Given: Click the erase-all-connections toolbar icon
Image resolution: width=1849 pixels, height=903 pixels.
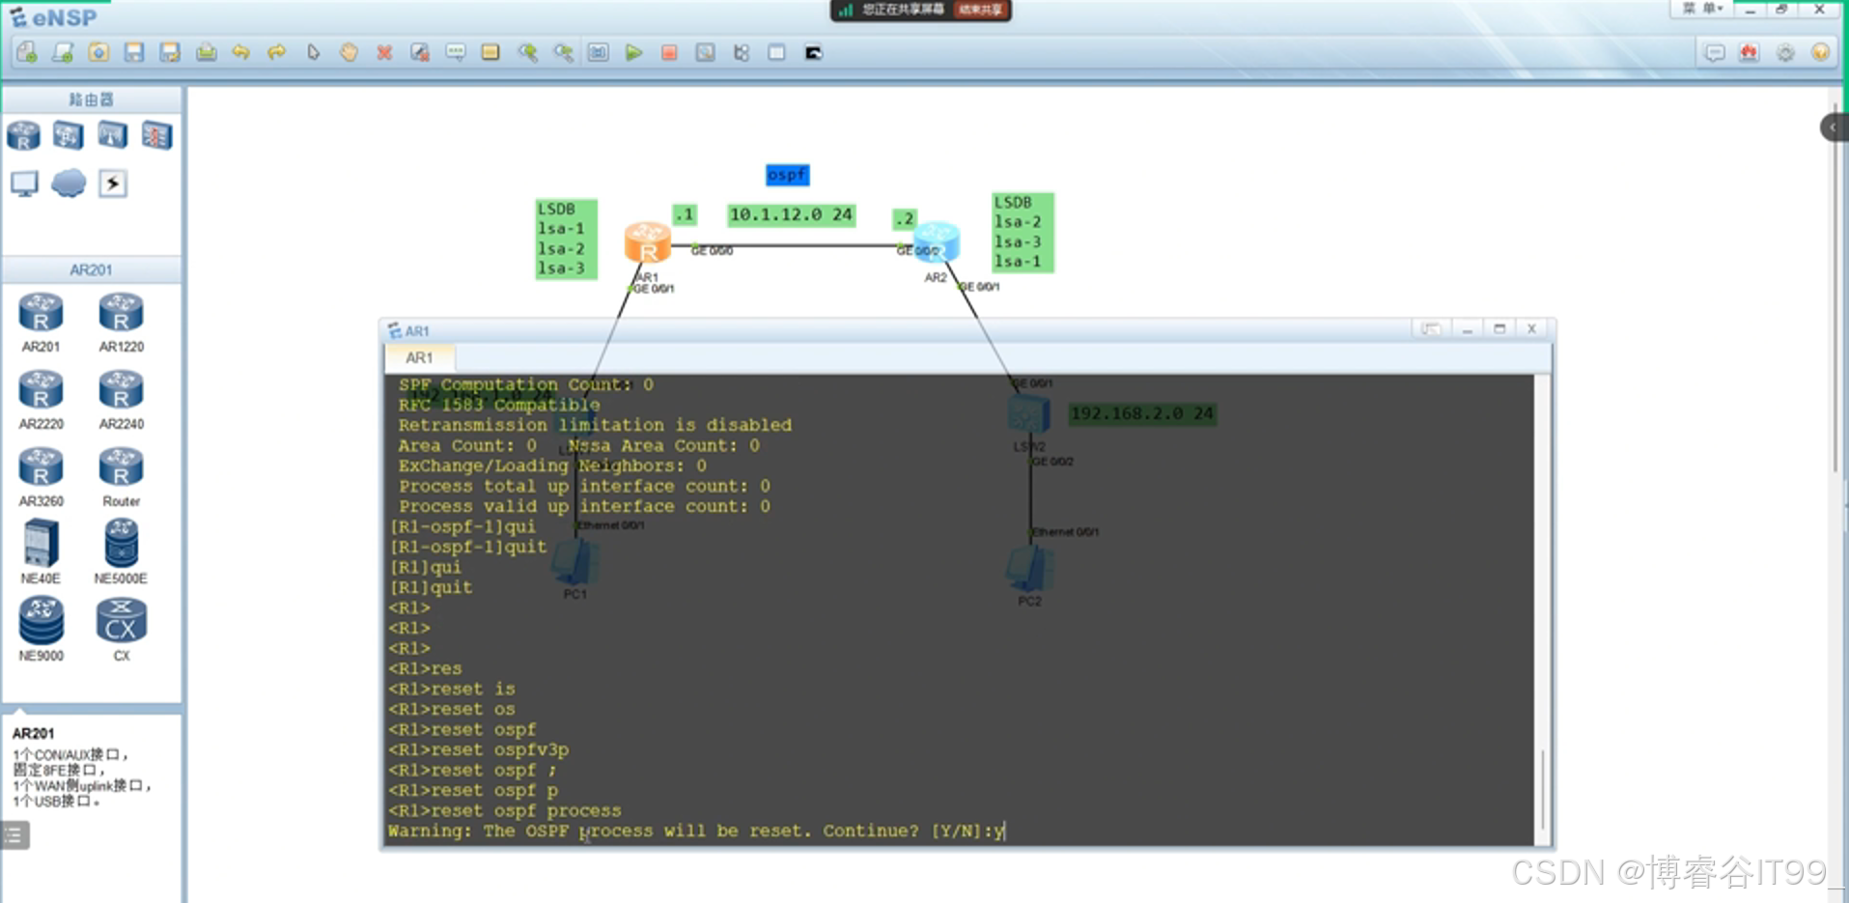Looking at the screenshot, I should coord(420,53).
